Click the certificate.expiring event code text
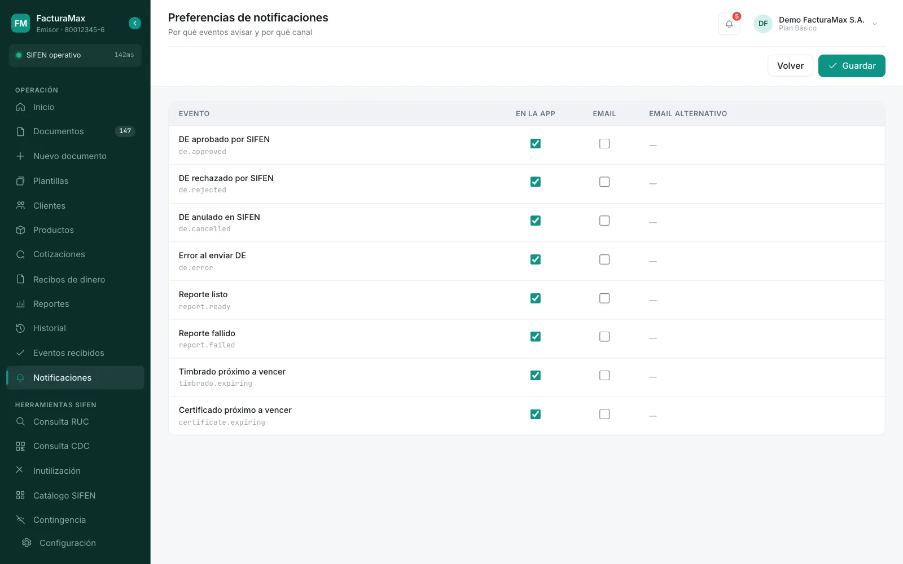The width and height of the screenshot is (903, 564). [222, 422]
